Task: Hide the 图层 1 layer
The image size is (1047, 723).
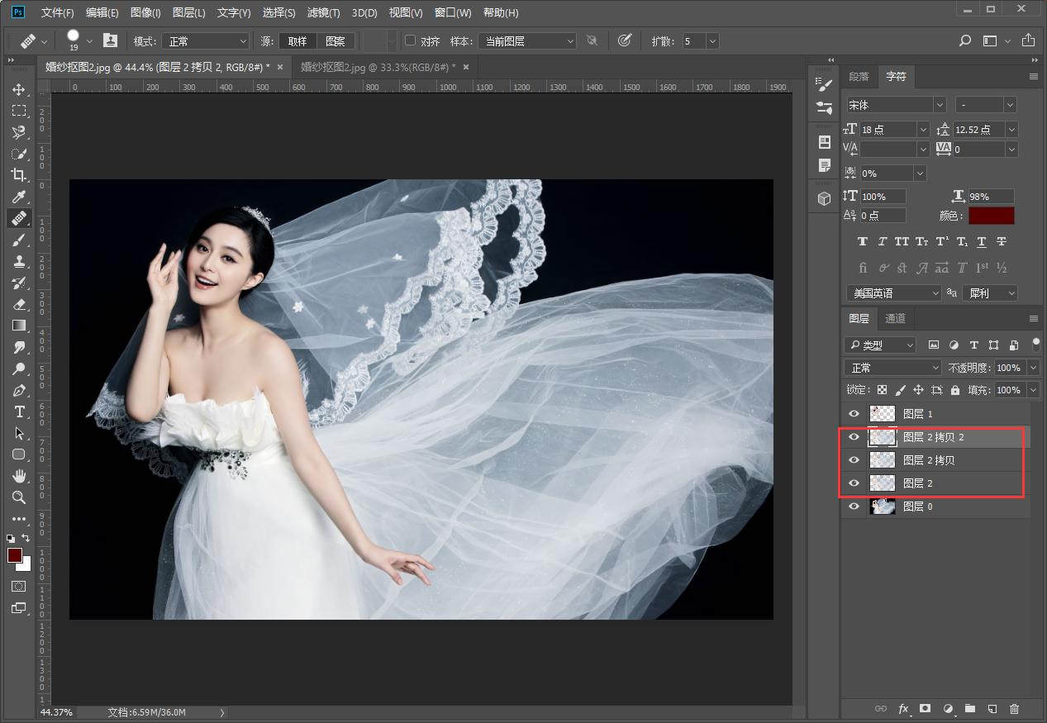Action: (854, 414)
